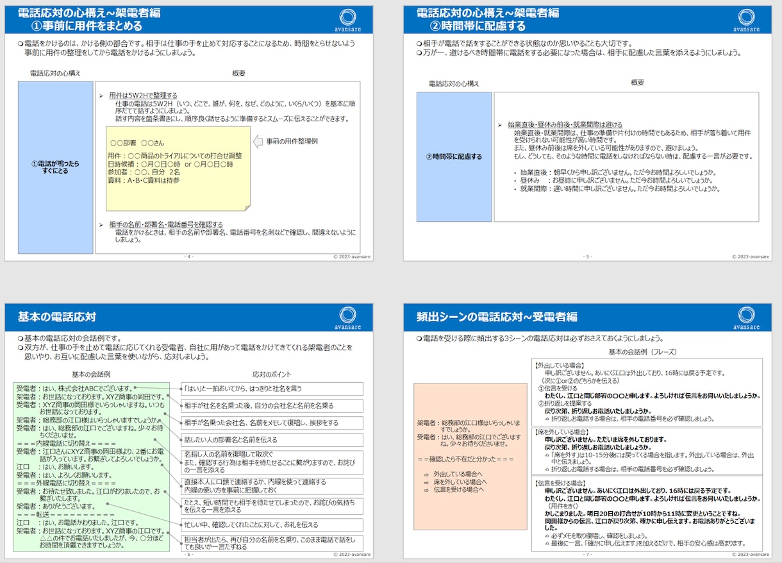Screen dimensions: 782x563
Task: Click the line ===内線電話に切り替え====
Action: coord(66,444)
